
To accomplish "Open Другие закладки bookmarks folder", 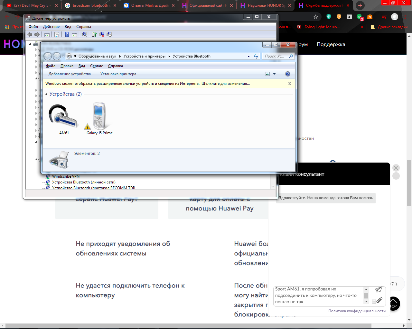I will (389, 27).
